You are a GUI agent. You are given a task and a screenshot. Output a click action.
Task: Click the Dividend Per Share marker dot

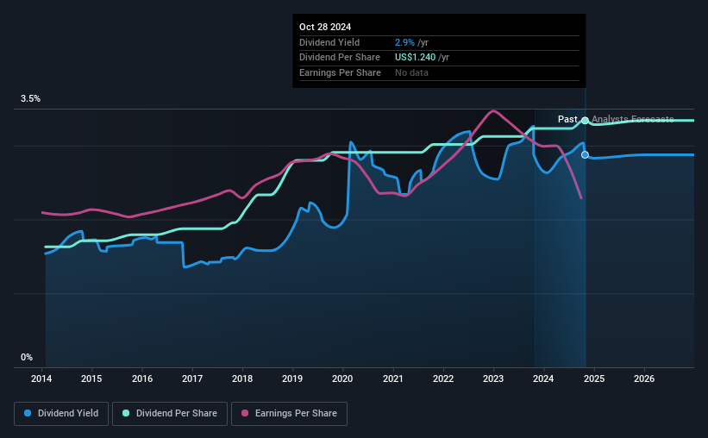coord(585,121)
